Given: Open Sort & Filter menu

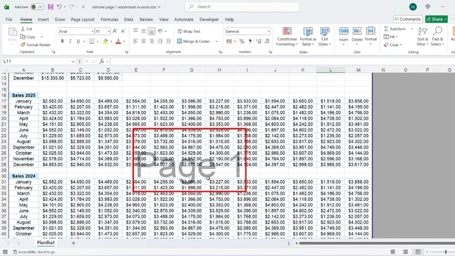Looking at the screenshot, I should pos(423,36).
